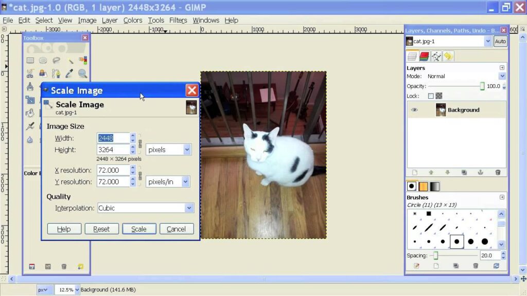Select the Ellipse Select tool
The width and height of the screenshot is (527, 296).
coord(43,61)
